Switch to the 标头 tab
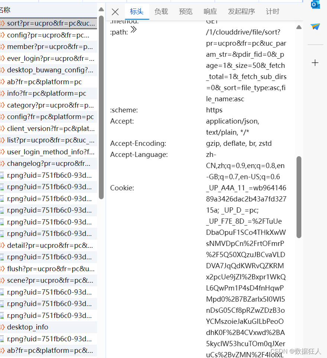The image size is (327, 358). pos(137,12)
